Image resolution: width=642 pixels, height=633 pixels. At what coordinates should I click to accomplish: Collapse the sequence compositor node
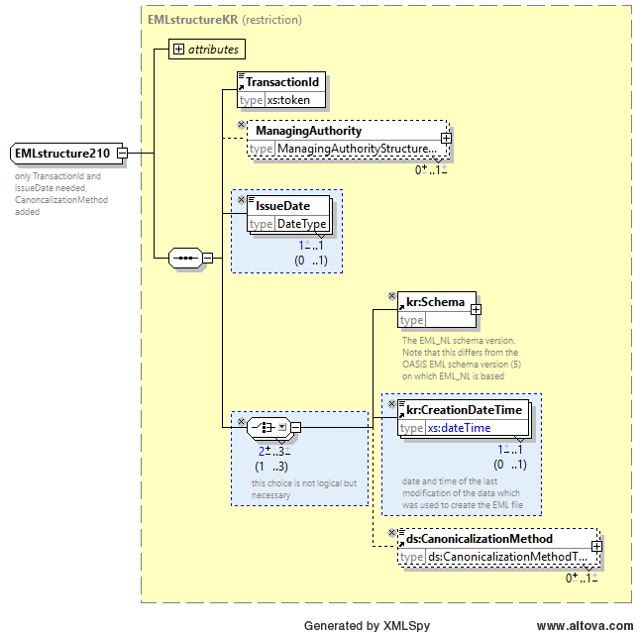click(208, 258)
